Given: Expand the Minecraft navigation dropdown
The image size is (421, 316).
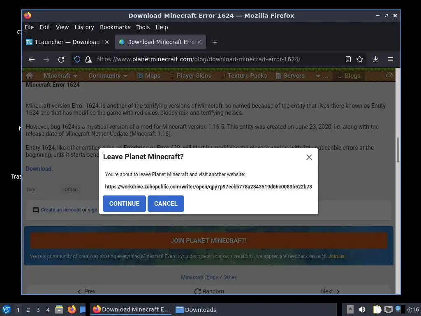Looking at the screenshot, I should 60,76.
